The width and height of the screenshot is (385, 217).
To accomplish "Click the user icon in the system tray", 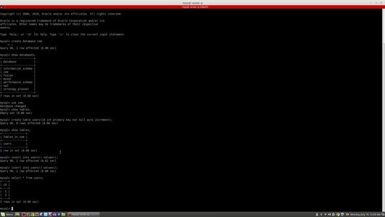I will click(317, 215).
